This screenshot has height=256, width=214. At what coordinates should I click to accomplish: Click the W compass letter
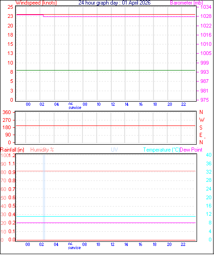tap(202, 120)
